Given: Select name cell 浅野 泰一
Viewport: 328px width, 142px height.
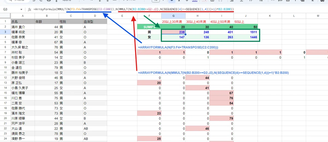Looking at the screenshot, I should (22, 139).
